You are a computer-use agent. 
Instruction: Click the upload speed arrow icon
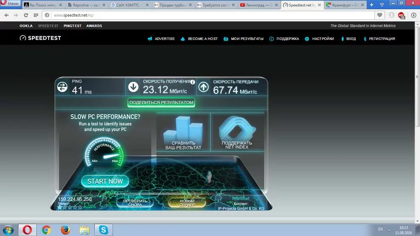(x=203, y=87)
